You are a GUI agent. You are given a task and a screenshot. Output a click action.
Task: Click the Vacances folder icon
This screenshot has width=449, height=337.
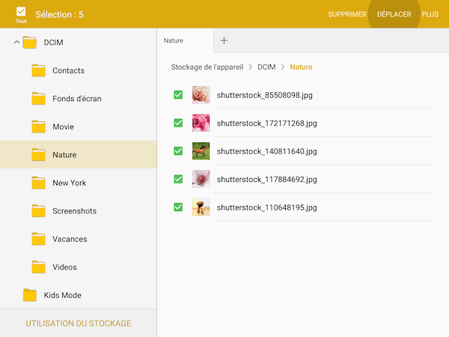38,239
